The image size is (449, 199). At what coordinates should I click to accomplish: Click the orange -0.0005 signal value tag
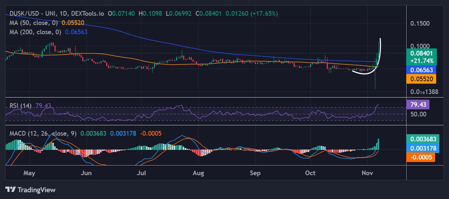pyautogui.click(x=420, y=157)
